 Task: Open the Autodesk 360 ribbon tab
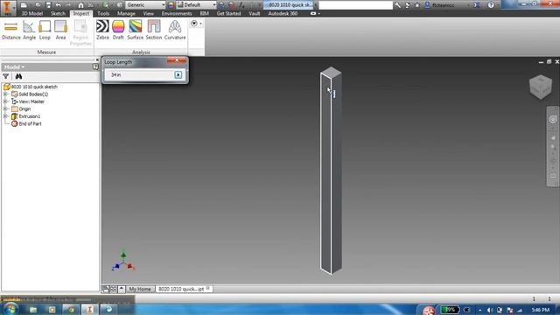point(283,14)
